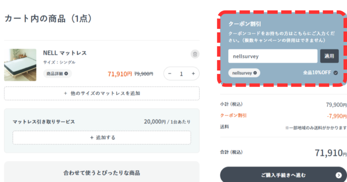This screenshot has width=347, height=182.
Task: Click the 合計（税込） total amount
Action: point(328,153)
